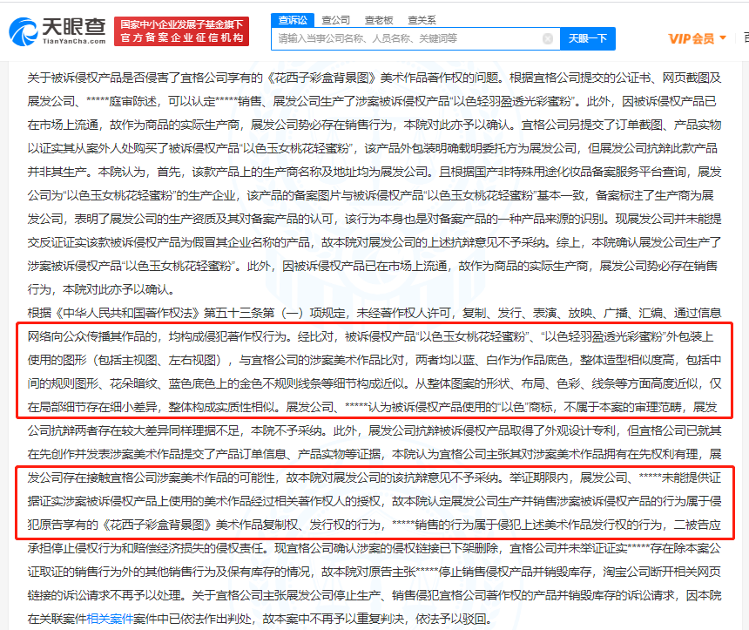
Task: Select the line starting with 关于被诉侵权产品是否侵害了
Action: click(374, 78)
